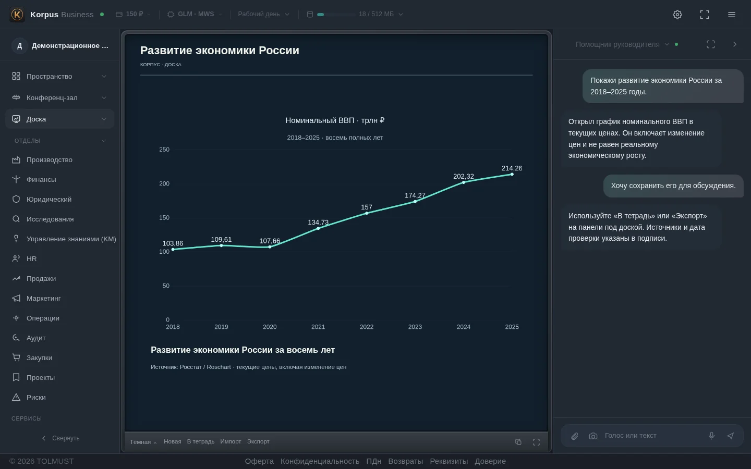The width and height of the screenshot is (751, 469).
Task: Click В тетрадь to save the board
Action: 201,442
